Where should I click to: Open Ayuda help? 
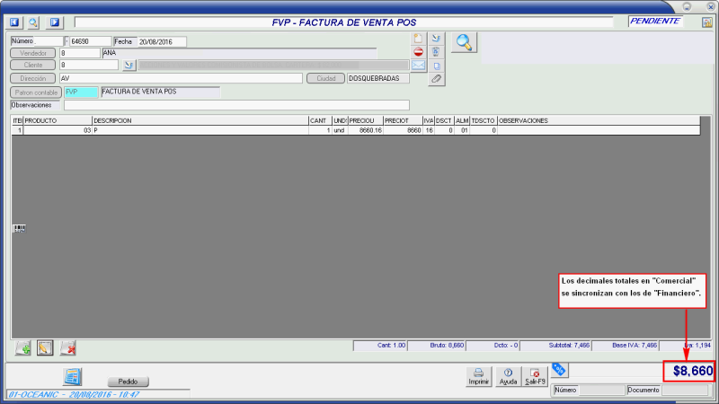tap(508, 376)
